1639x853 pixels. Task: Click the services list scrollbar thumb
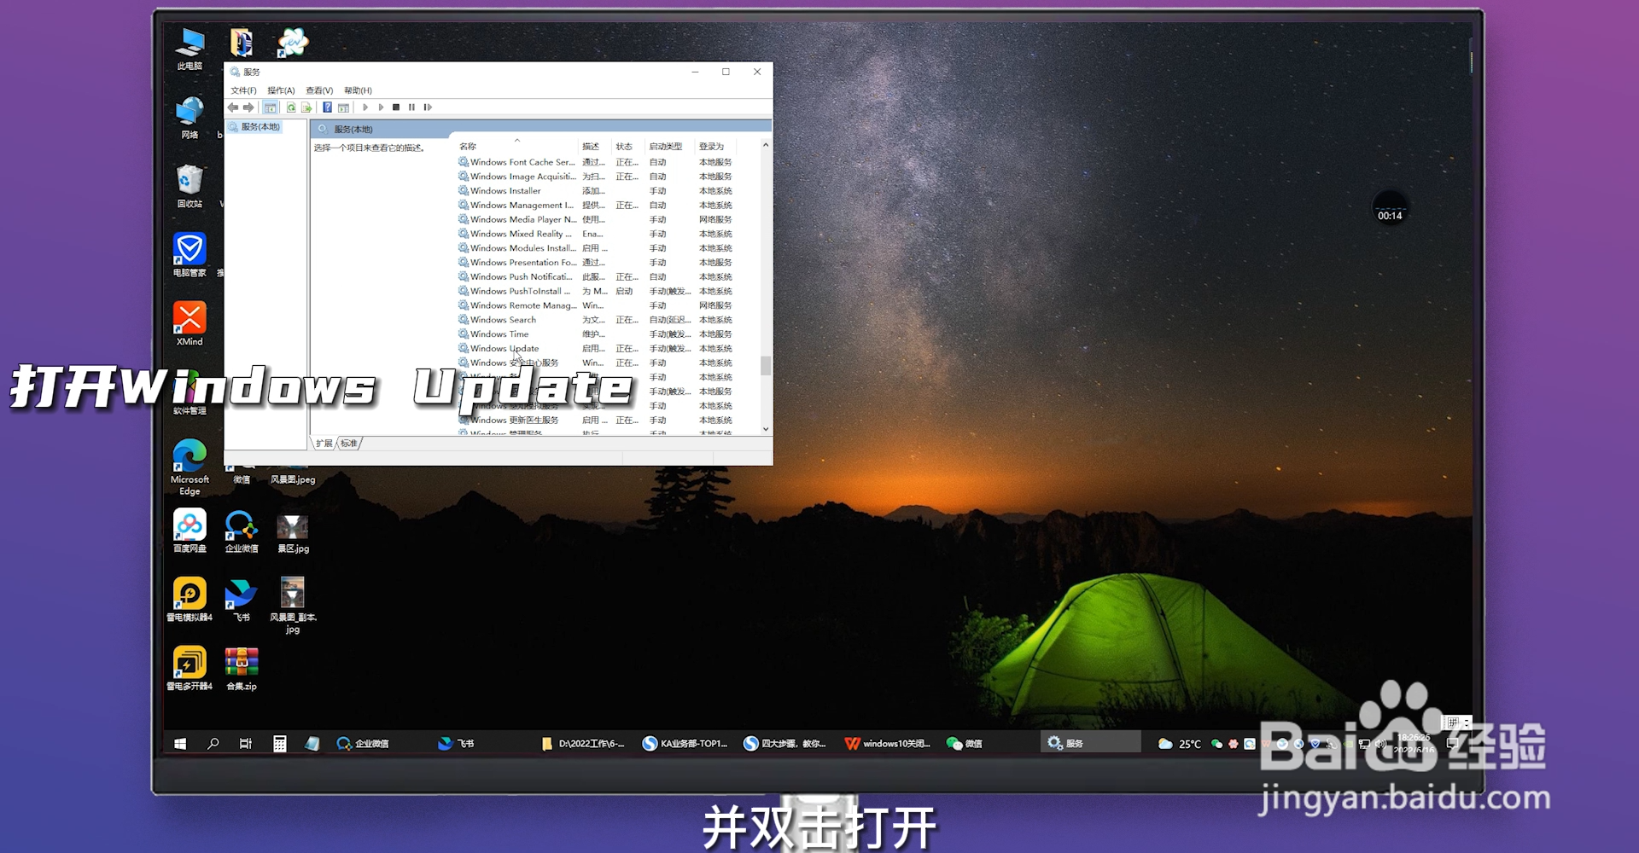(x=766, y=365)
